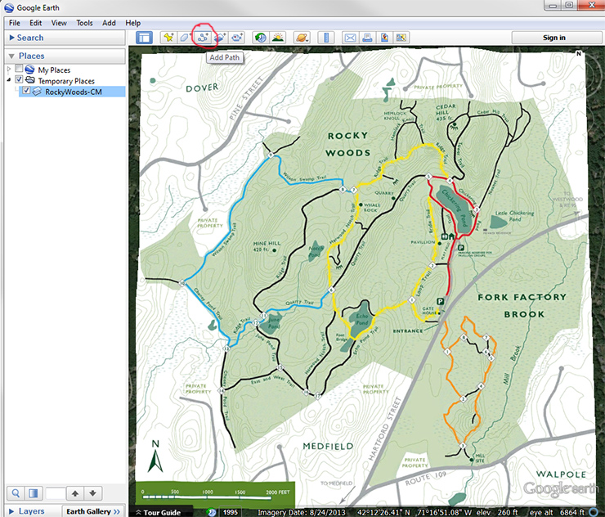This screenshot has width=605, height=517.
Task: Open the ruler measurement tool
Action: pyautogui.click(x=326, y=38)
